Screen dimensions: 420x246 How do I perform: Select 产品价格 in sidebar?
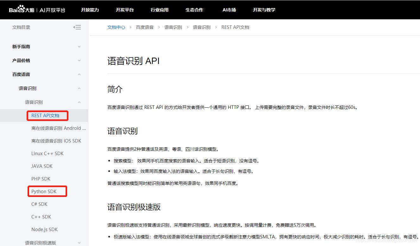(21, 60)
